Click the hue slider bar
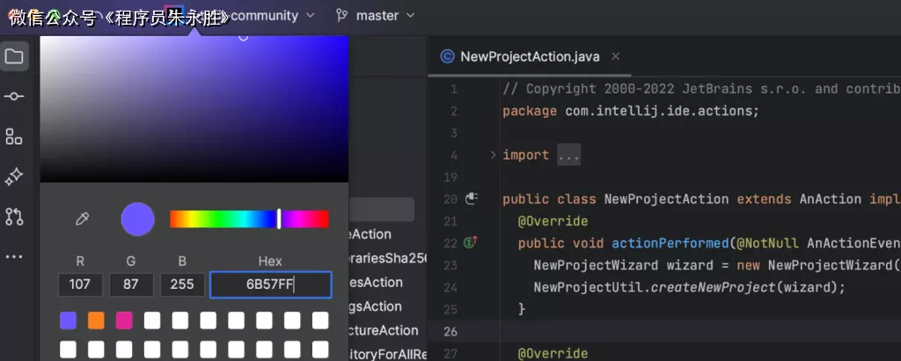This screenshot has width=901, height=361. click(249, 219)
